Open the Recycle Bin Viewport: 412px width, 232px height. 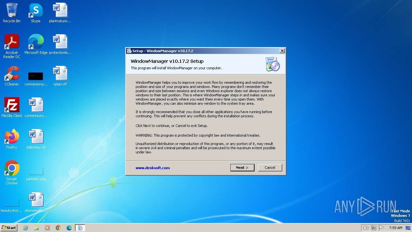[x=12, y=13]
